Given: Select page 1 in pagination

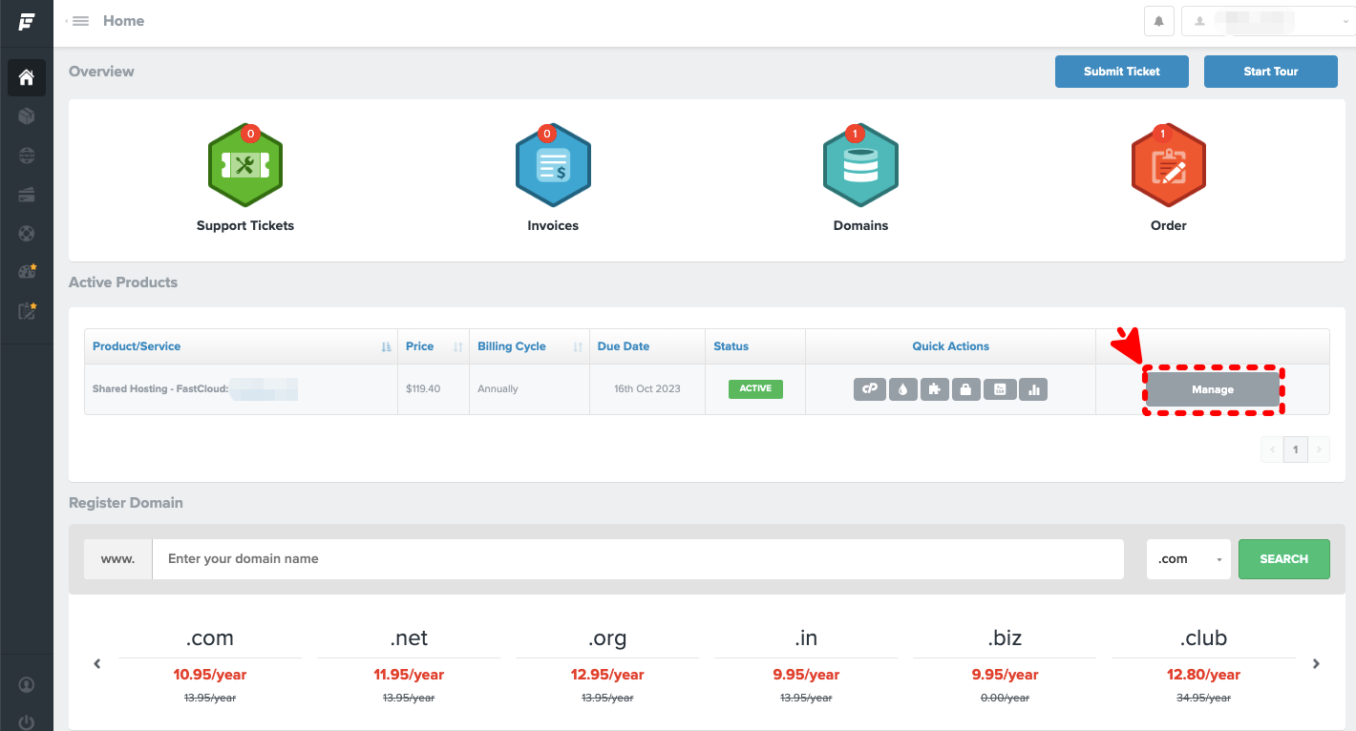Looking at the screenshot, I should [x=1296, y=449].
